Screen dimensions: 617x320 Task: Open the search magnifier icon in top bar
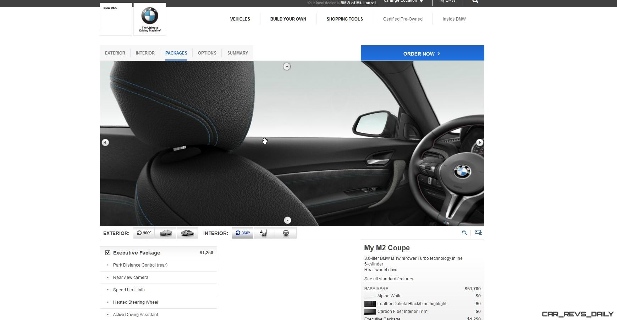[475, 1]
